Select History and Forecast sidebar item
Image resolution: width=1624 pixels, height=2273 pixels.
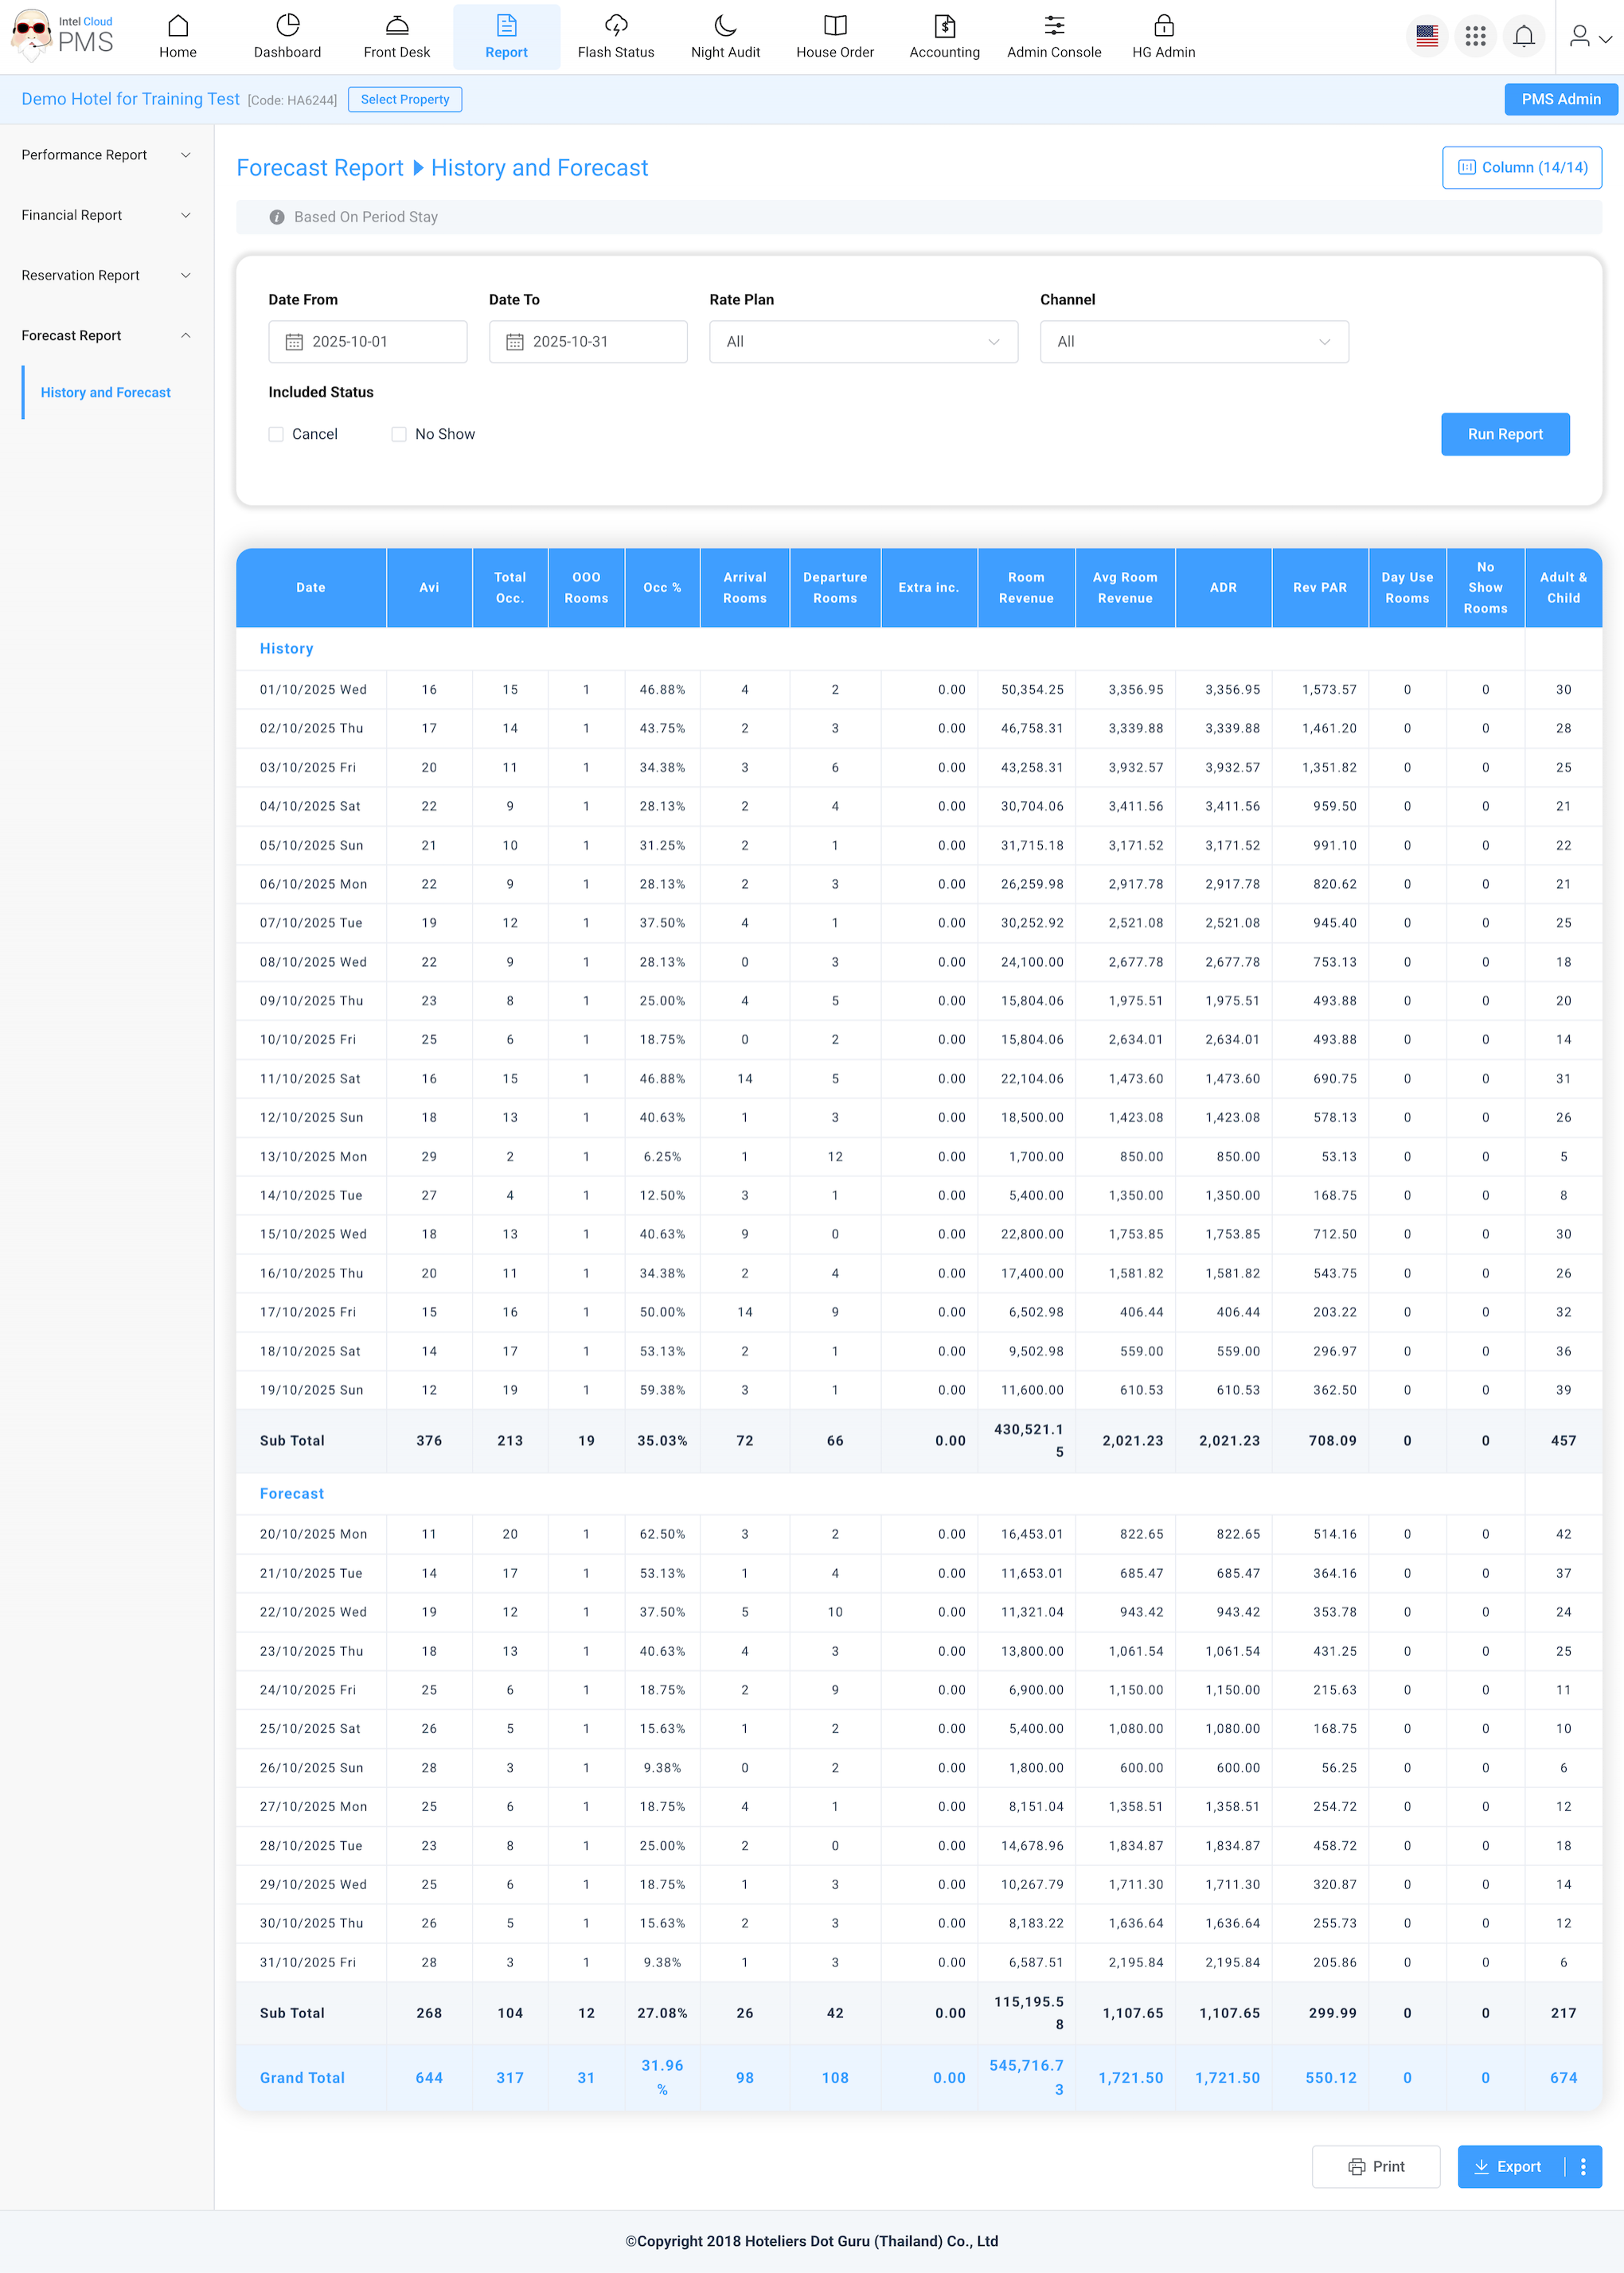105,392
